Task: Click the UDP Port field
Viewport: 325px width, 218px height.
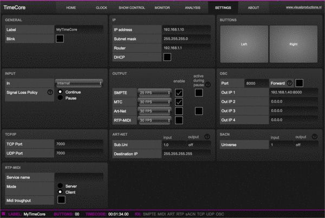Action: click(x=79, y=153)
